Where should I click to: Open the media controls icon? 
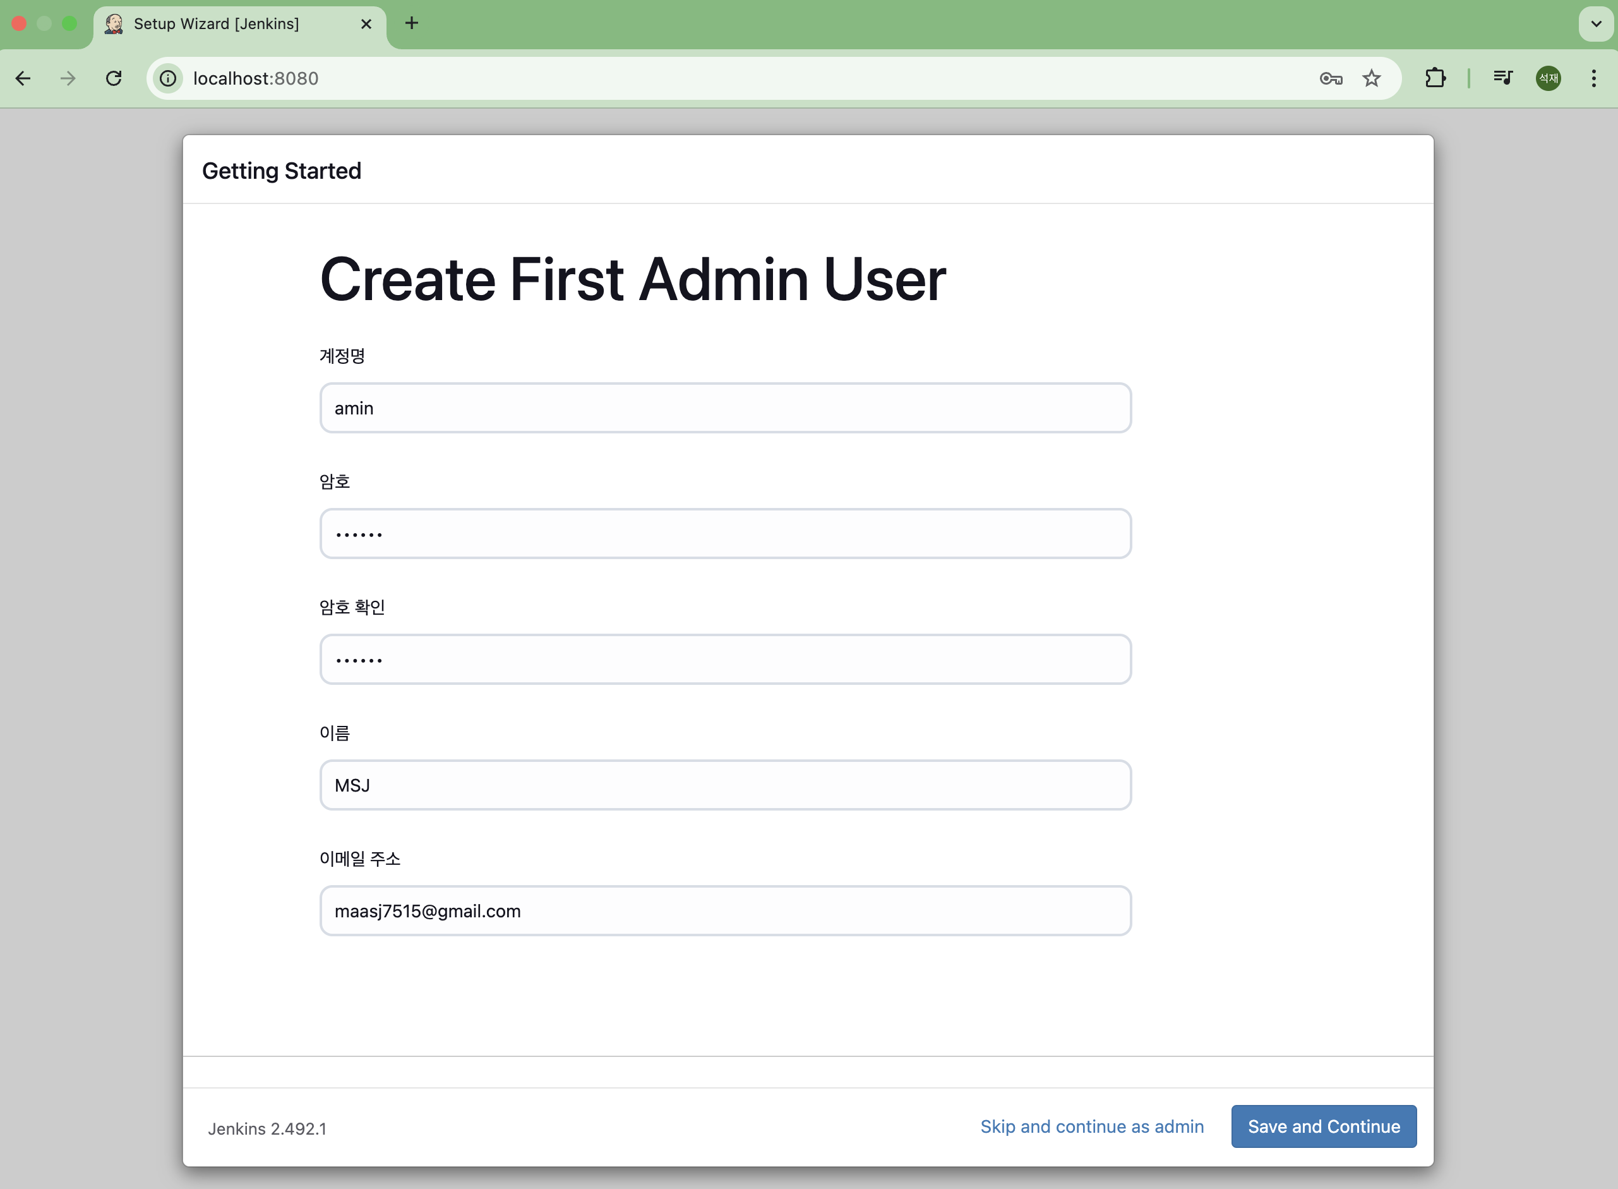point(1502,78)
